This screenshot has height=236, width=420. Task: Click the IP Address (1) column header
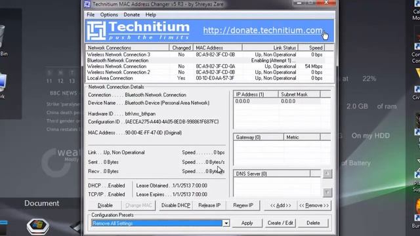(256, 94)
